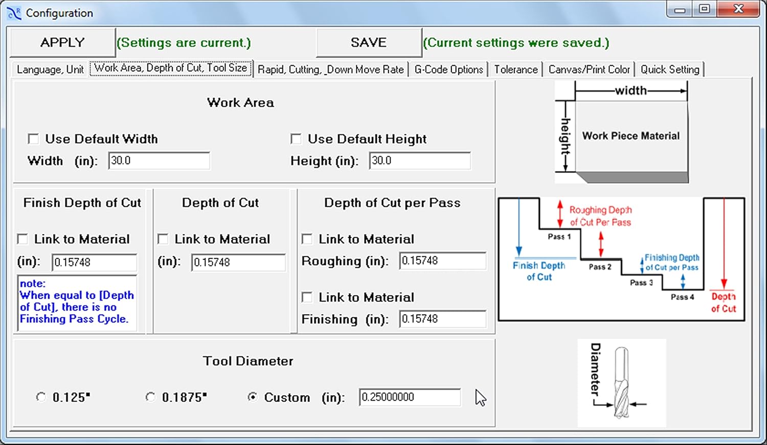This screenshot has height=445, width=767.
Task: Enable the Use Default Height checkbox
Action: tap(296, 139)
